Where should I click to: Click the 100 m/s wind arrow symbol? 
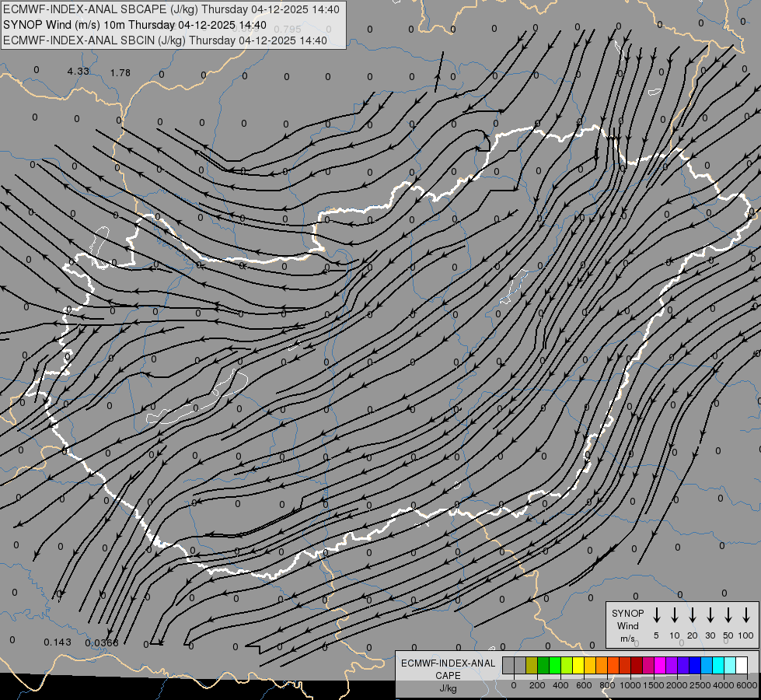pos(746,615)
